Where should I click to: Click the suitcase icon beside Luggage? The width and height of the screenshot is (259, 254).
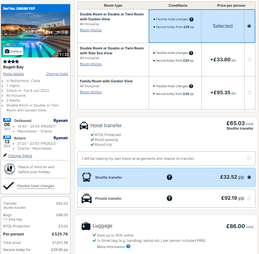coord(86,226)
